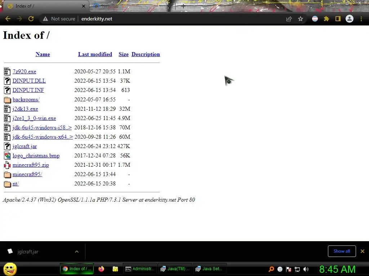
Task: Close the downloads bar
Action: 363,251
